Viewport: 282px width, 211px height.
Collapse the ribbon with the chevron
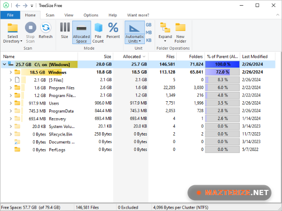coord(277,15)
